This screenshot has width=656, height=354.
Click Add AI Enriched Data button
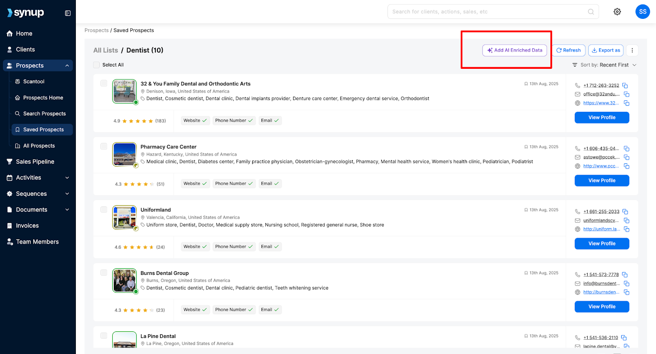(515, 50)
